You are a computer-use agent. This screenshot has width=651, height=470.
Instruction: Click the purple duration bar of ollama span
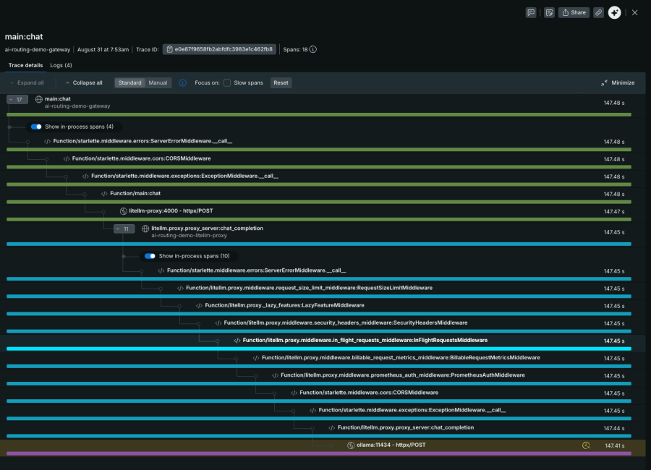(x=319, y=453)
